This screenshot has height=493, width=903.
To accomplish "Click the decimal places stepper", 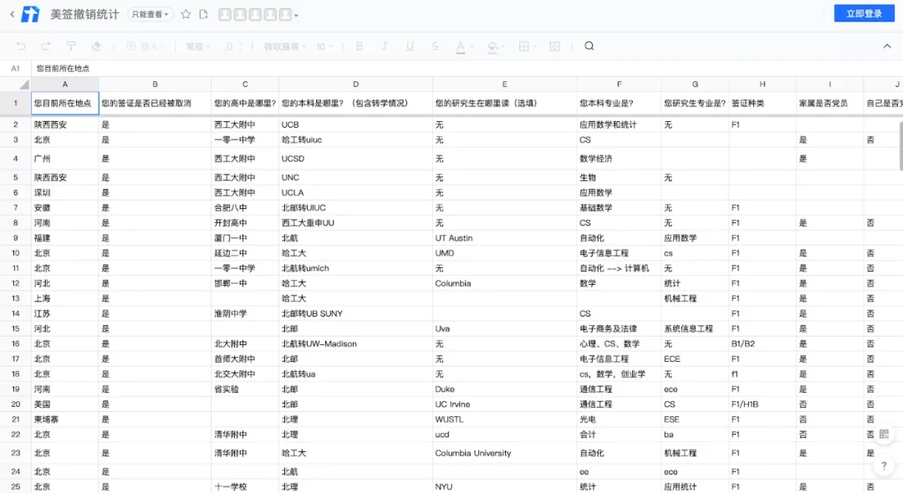I will [x=233, y=46].
